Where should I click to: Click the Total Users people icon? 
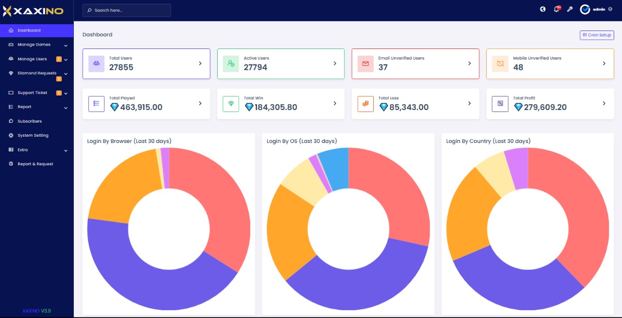[96, 64]
